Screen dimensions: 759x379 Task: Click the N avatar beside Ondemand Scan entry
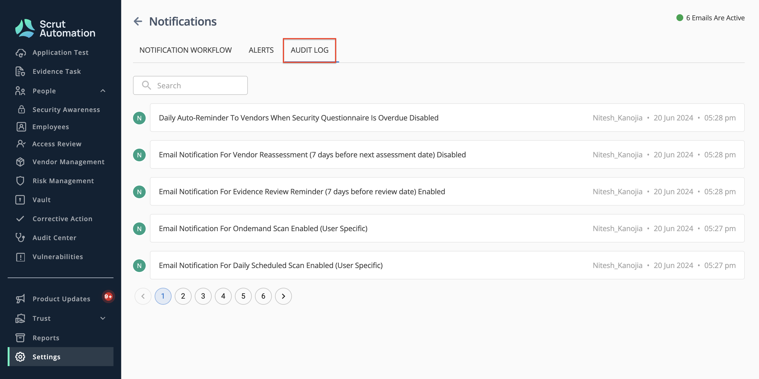[139, 229]
